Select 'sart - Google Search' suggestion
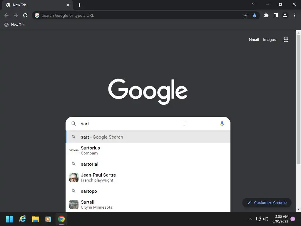 (x=148, y=137)
